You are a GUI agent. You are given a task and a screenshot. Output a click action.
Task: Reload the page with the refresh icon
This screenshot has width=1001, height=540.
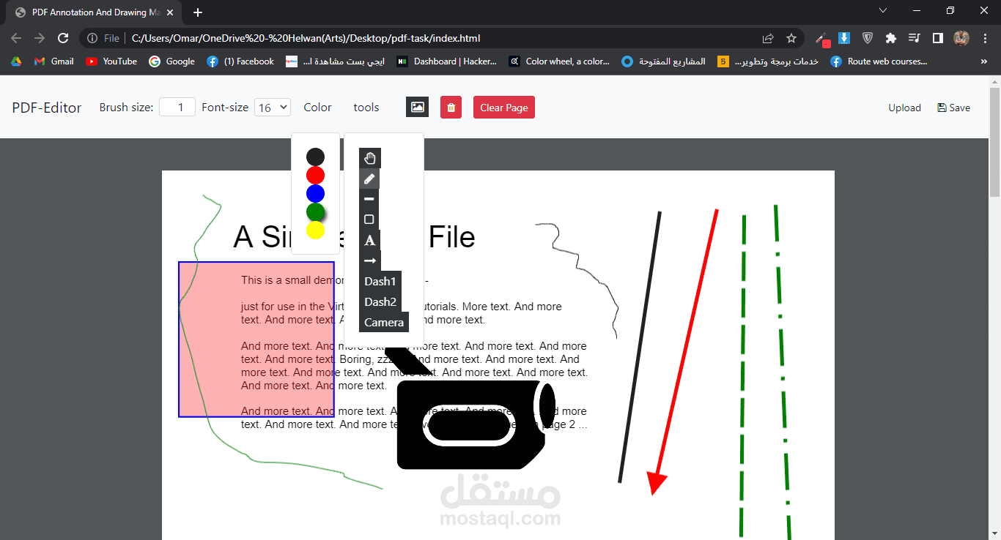tap(63, 38)
